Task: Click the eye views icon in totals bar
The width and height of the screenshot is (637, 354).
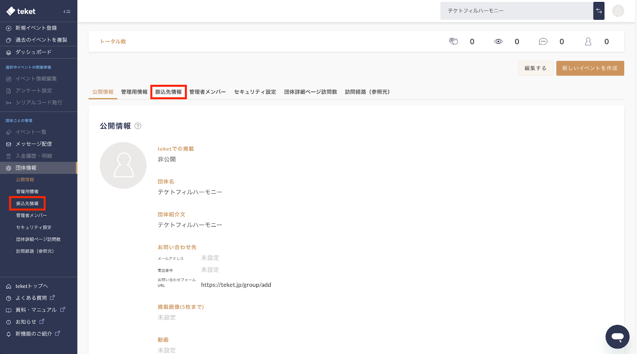Action: (498, 42)
